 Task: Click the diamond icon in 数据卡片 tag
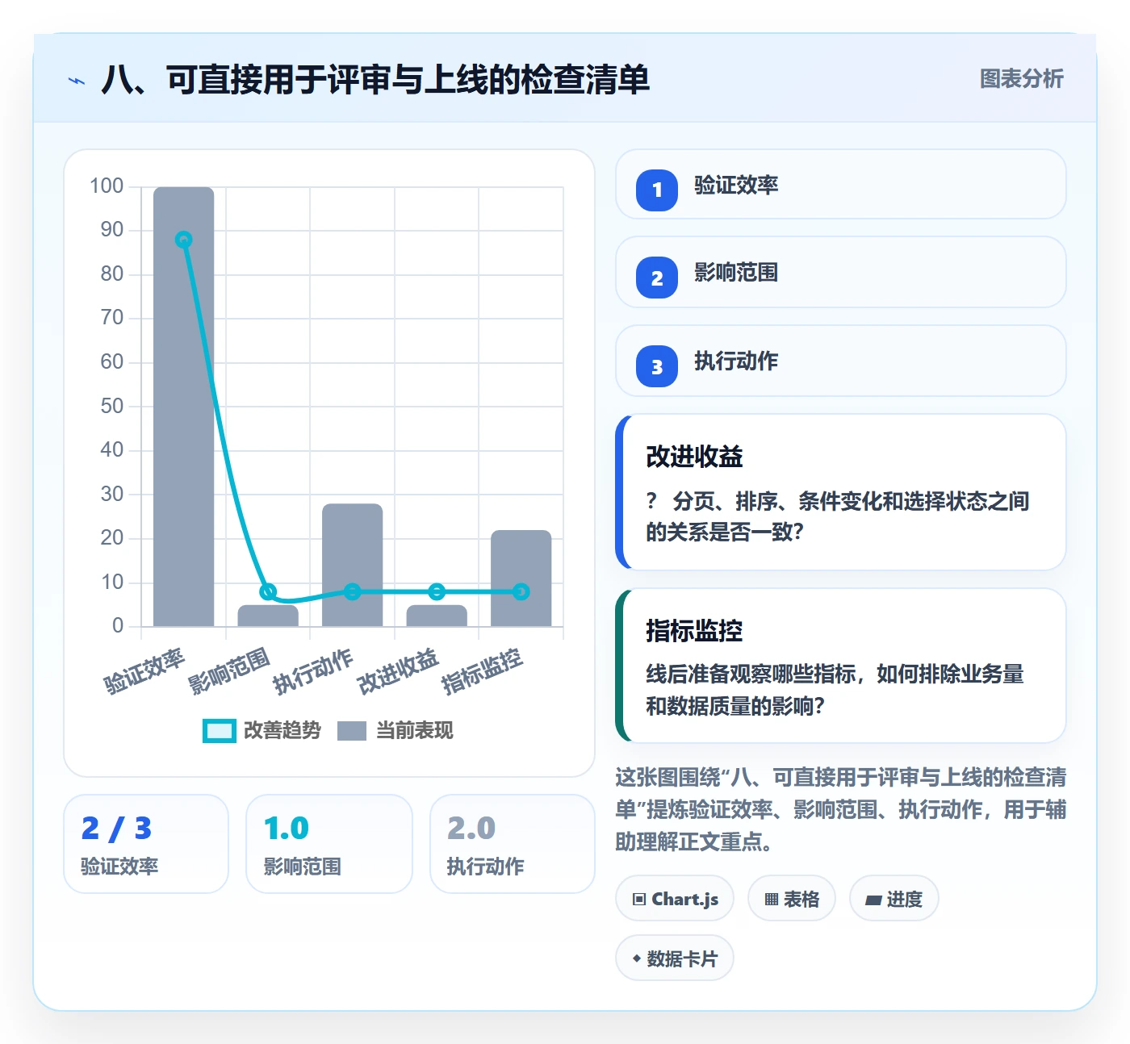[x=637, y=958]
